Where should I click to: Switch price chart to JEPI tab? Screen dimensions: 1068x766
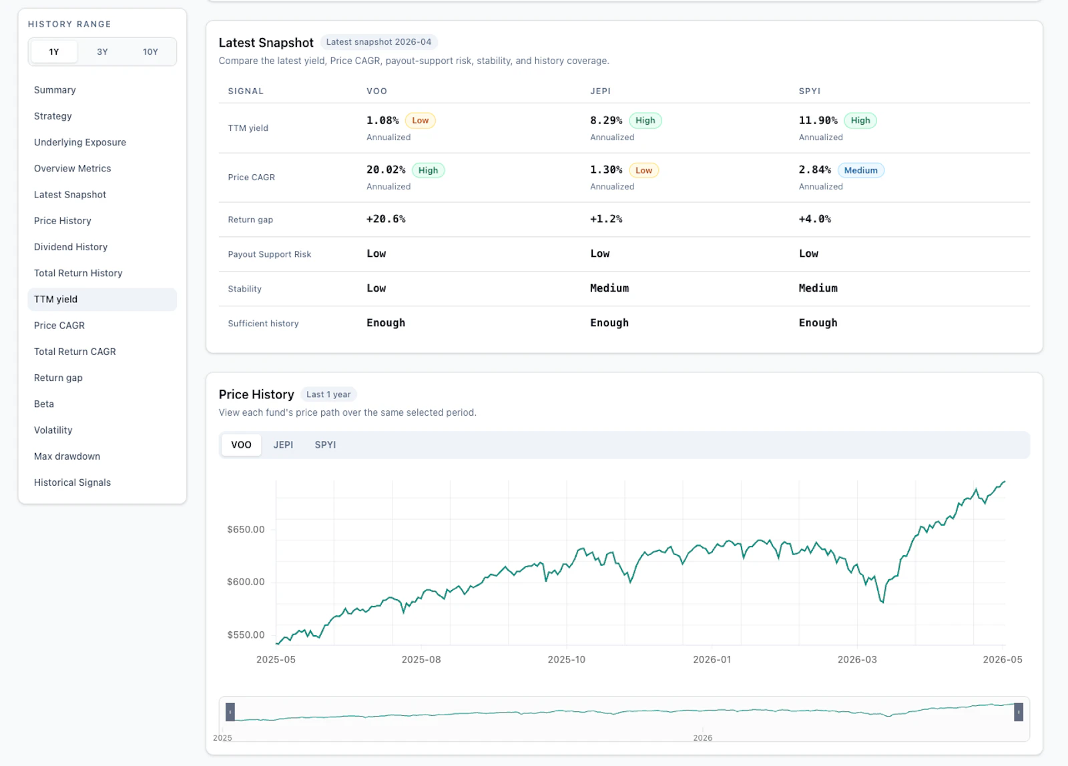tap(283, 445)
